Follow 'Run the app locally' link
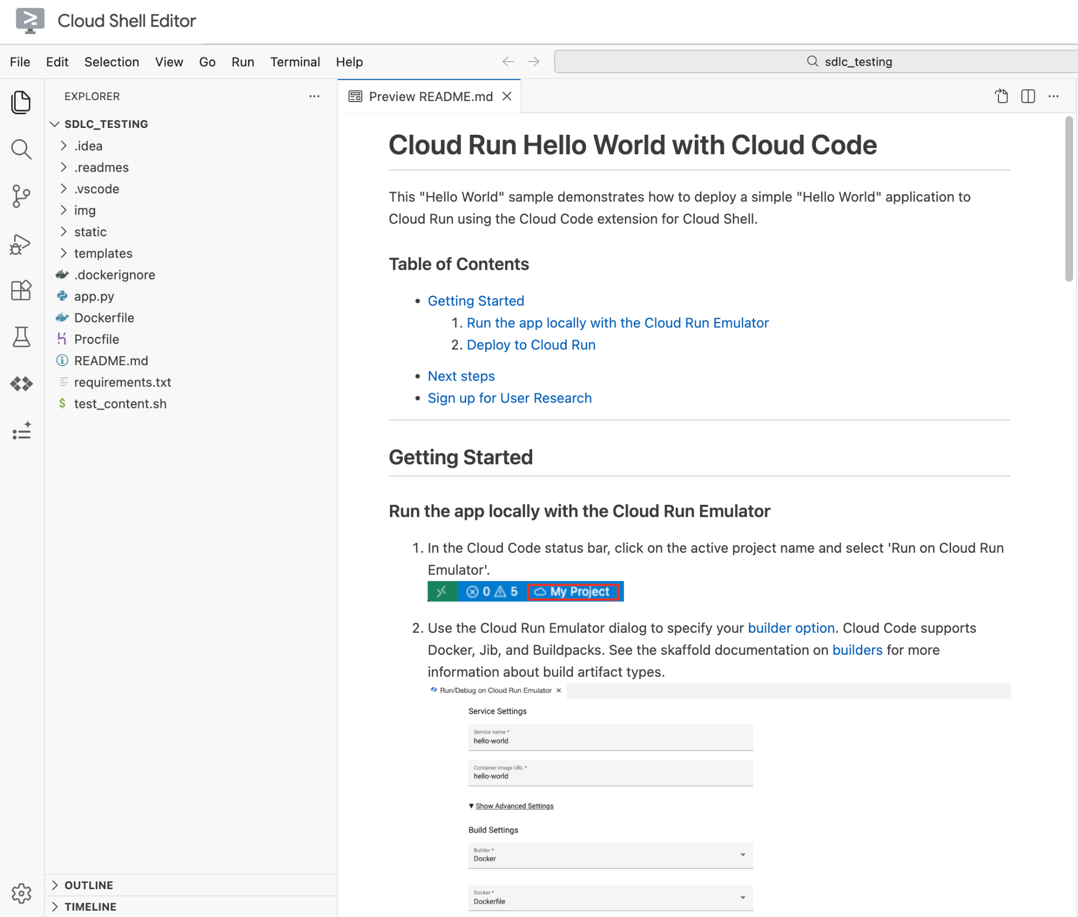This screenshot has height=917, width=1078. coord(618,323)
